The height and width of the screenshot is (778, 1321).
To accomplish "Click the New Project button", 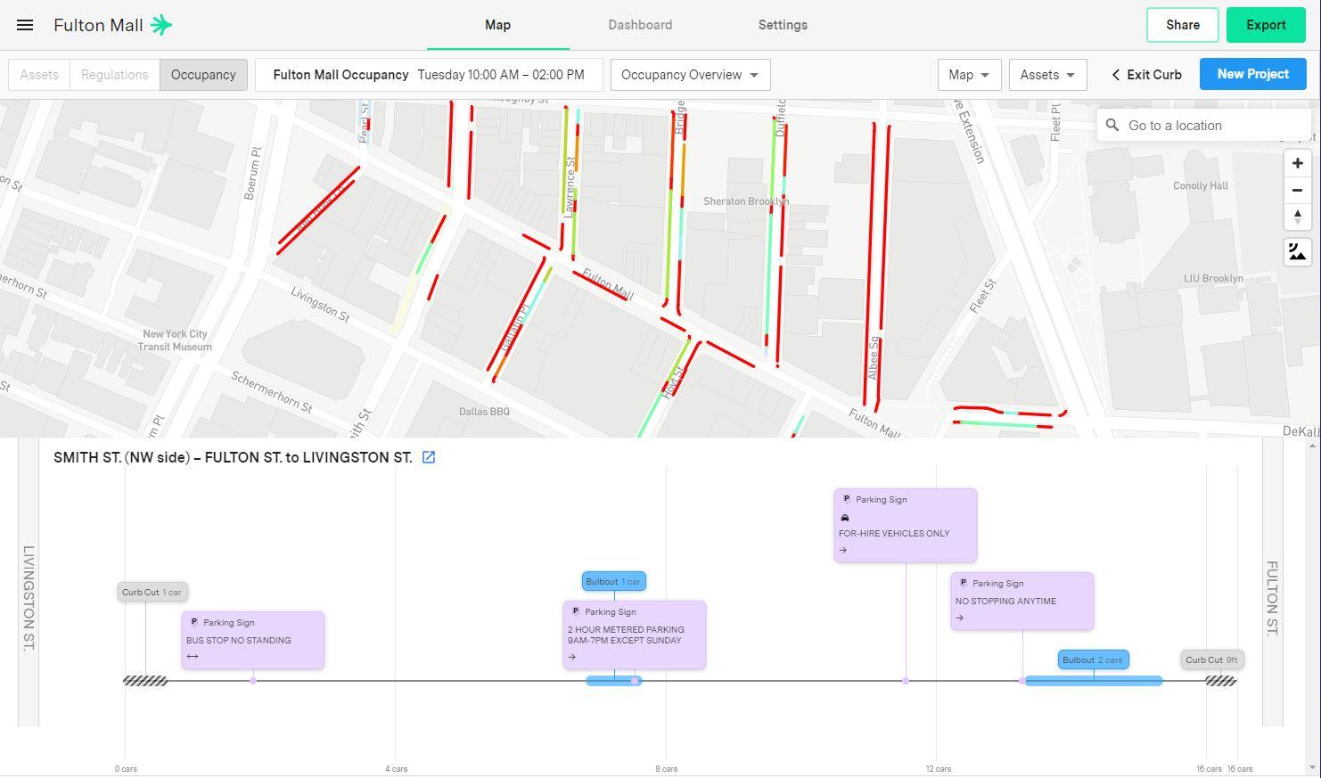I will tap(1252, 74).
